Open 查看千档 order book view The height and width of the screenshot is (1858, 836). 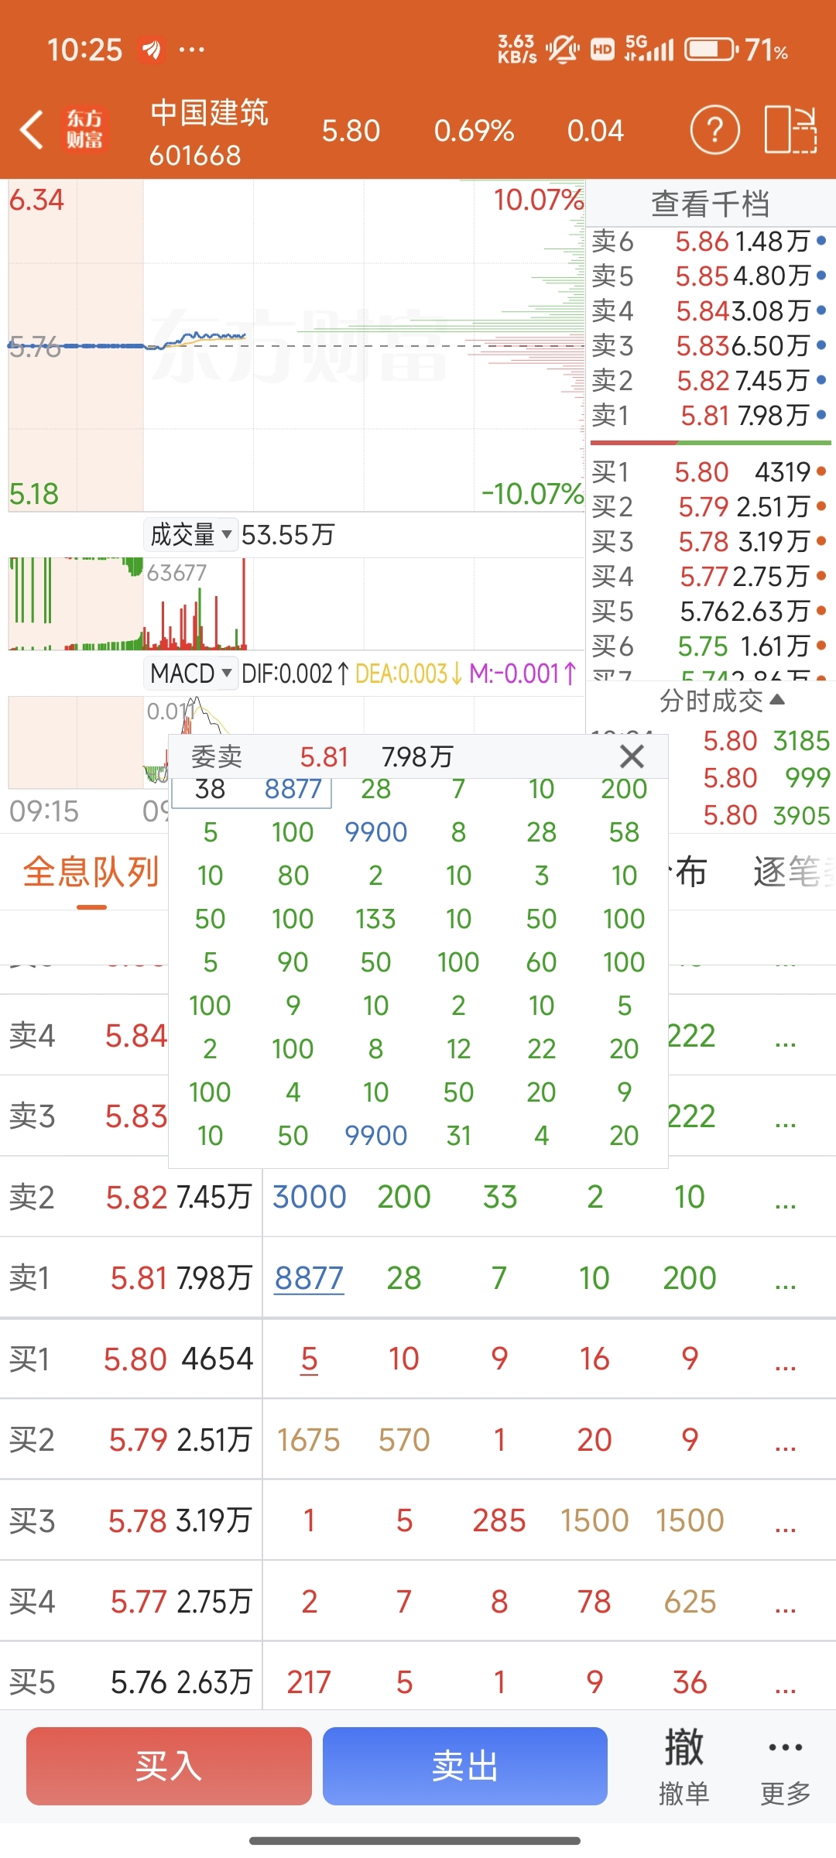click(711, 204)
